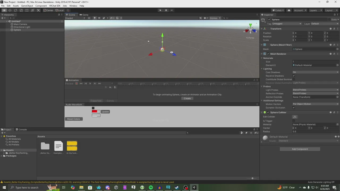
Task: Enable Is Trigger checkbox
Action: [294, 121]
